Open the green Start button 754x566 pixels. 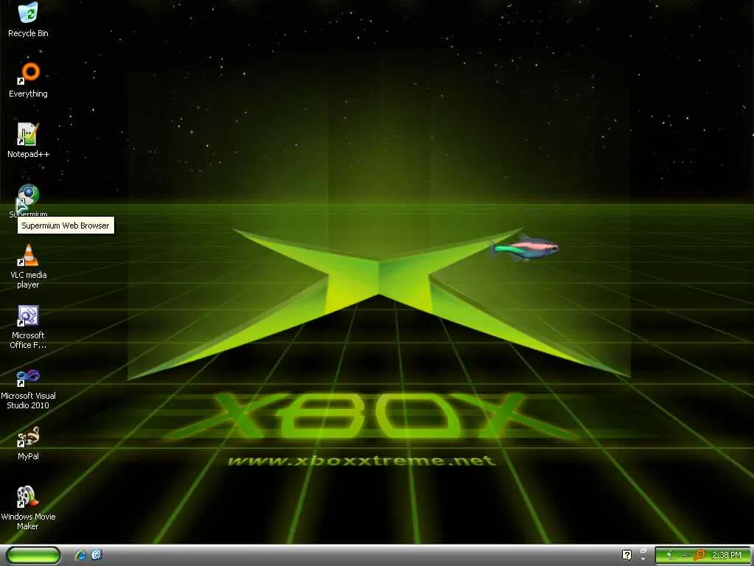pos(34,555)
